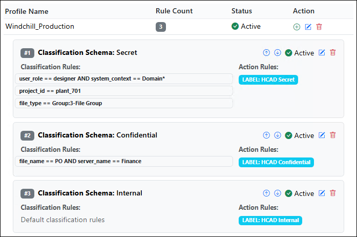Delete the Internal classification schema

(333, 193)
